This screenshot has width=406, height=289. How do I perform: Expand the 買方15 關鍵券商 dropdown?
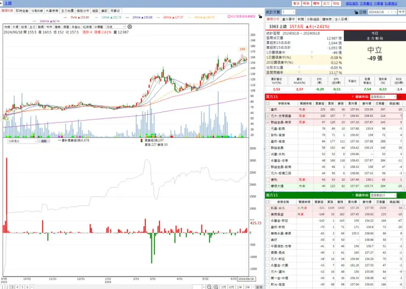coord(383,97)
